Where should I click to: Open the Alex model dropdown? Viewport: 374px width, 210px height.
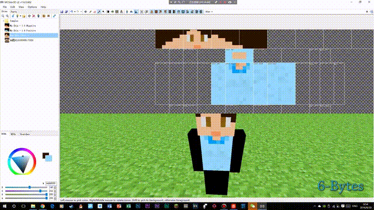[209, 12]
